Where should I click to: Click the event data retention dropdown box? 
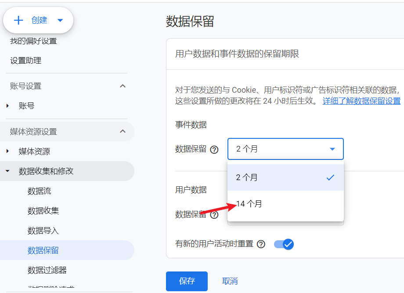285,149
